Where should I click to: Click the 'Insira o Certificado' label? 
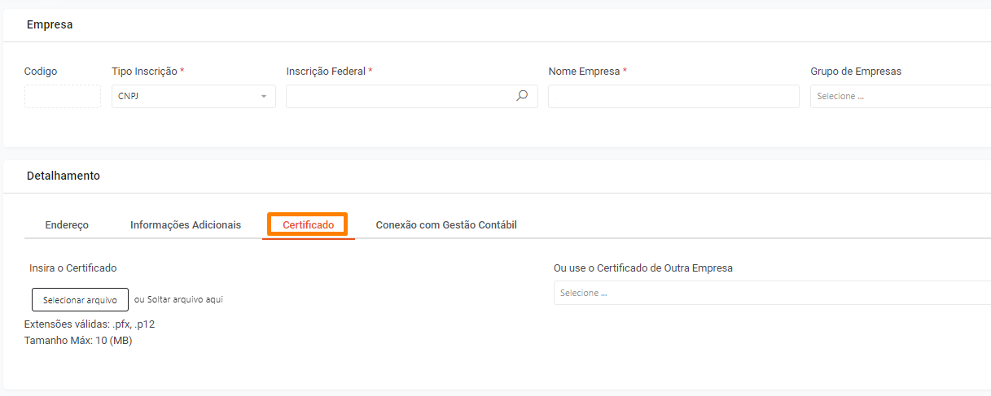73,268
